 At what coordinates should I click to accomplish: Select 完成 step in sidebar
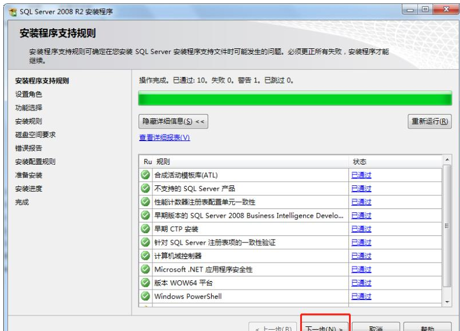point(22,203)
